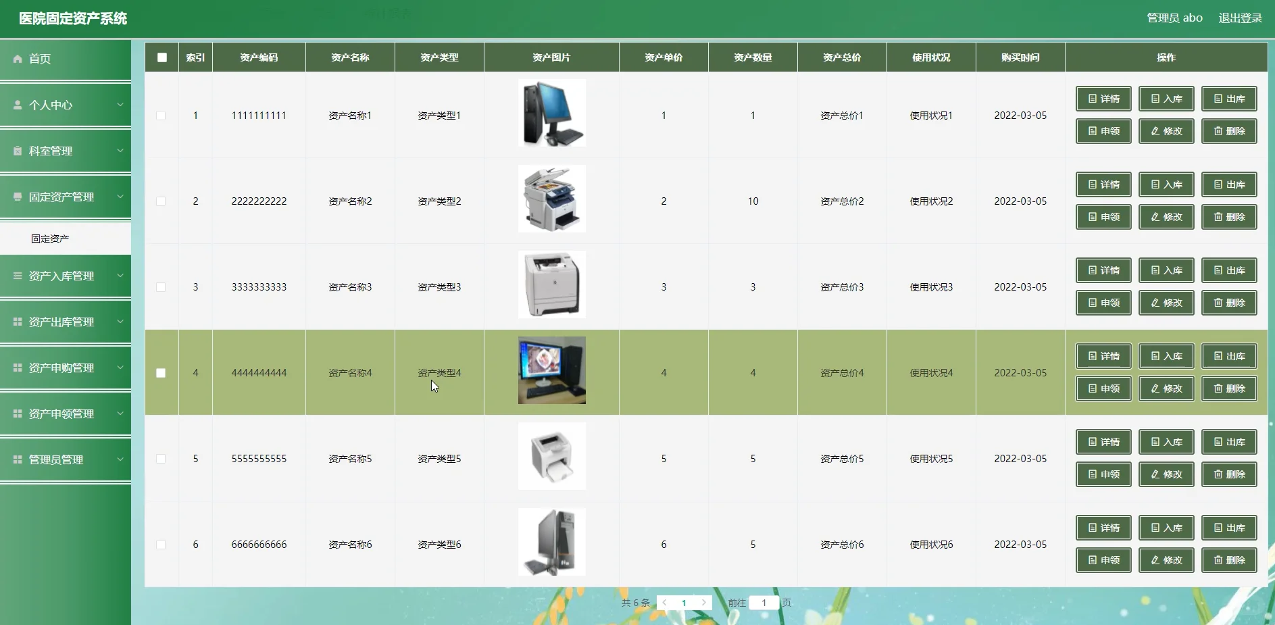
Task: Click the 退出登录 link
Action: 1240,18
